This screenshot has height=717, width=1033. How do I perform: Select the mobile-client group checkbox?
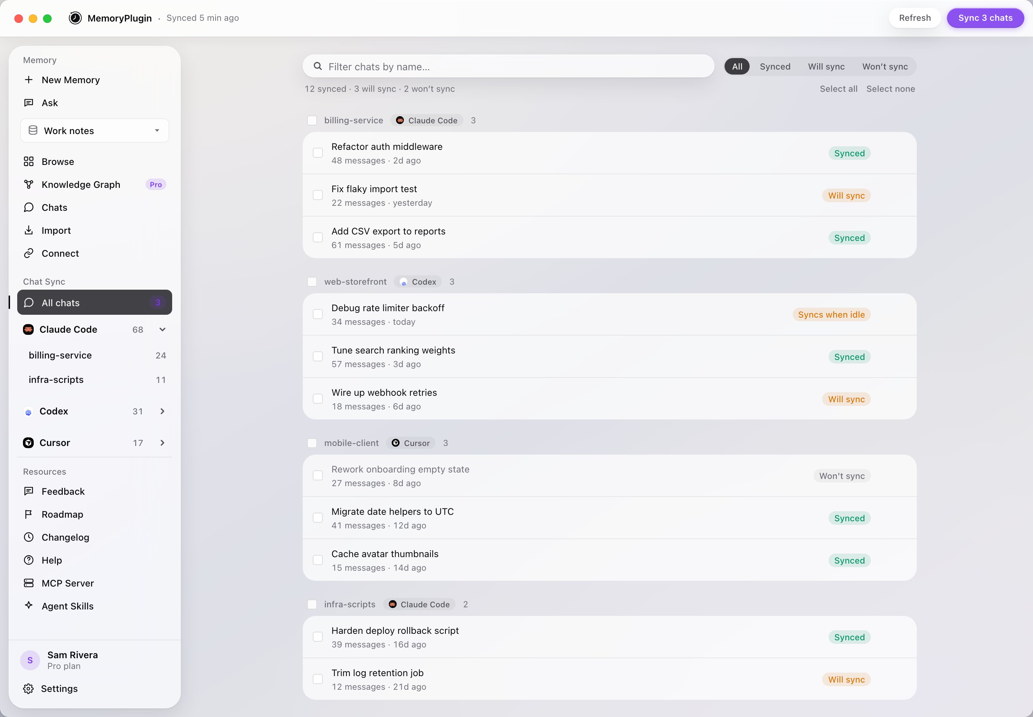click(x=312, y=443)
